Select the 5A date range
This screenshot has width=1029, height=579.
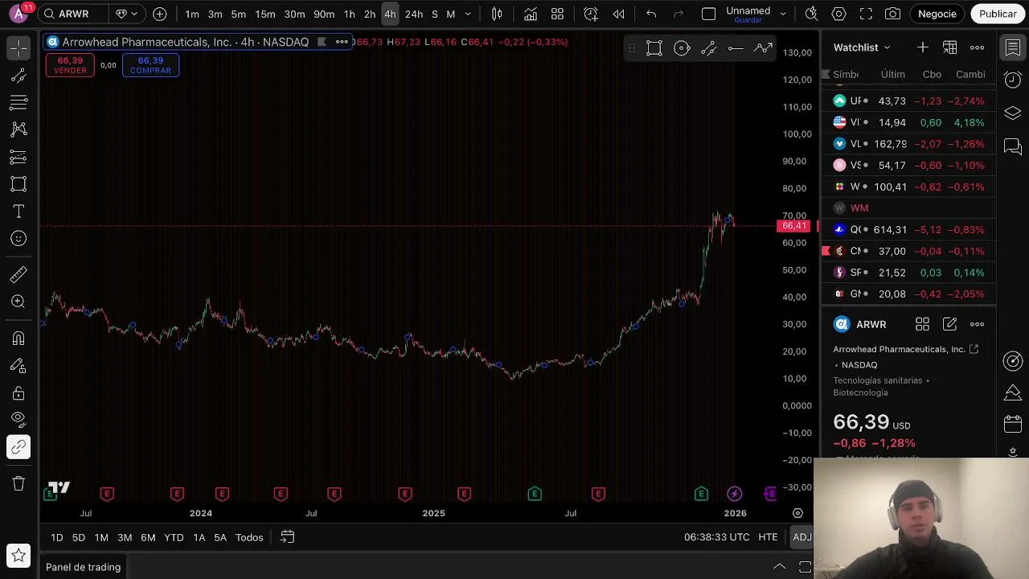(x=220, y=537)
